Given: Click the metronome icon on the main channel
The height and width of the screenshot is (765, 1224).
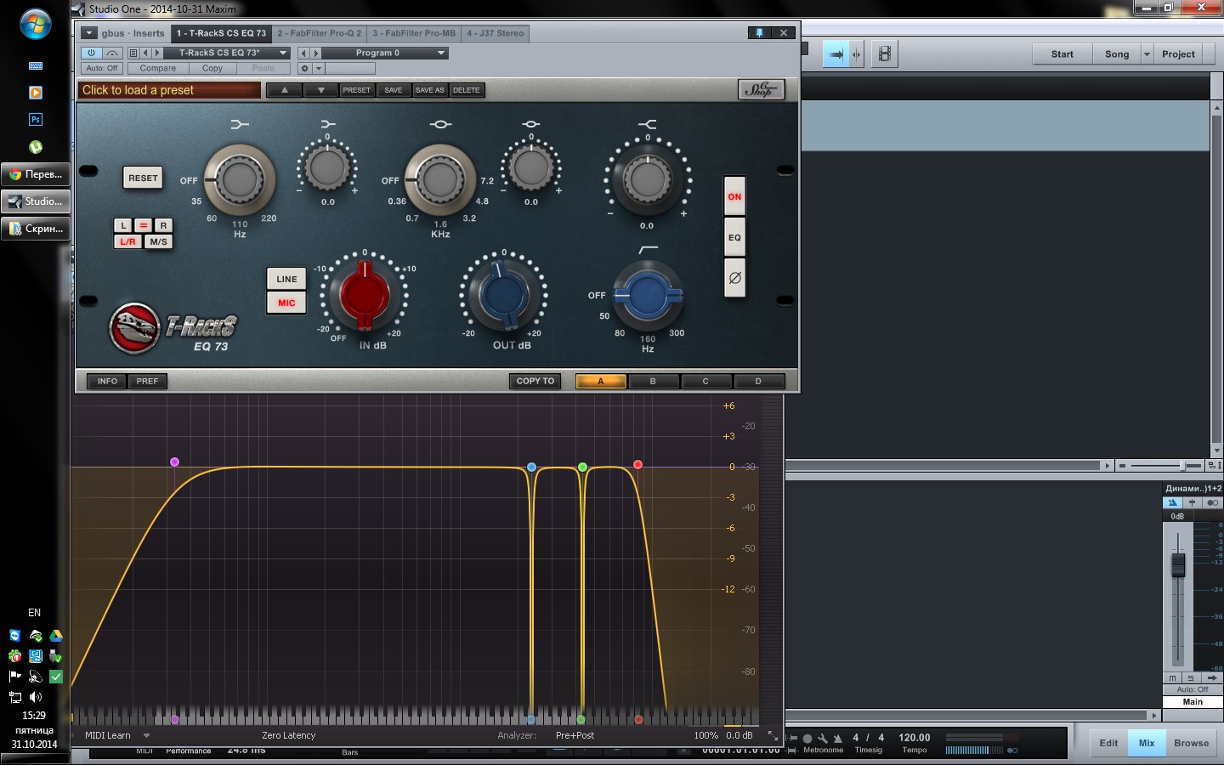Looking at the screenshot, I should pyautogui.click(x=1172, y=502).
